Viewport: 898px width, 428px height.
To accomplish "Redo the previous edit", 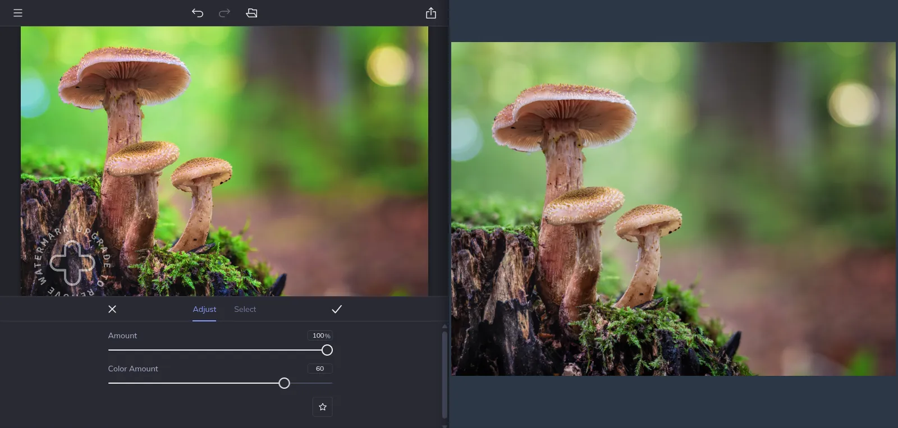I will pyautogui.click(x=224, y=13).
